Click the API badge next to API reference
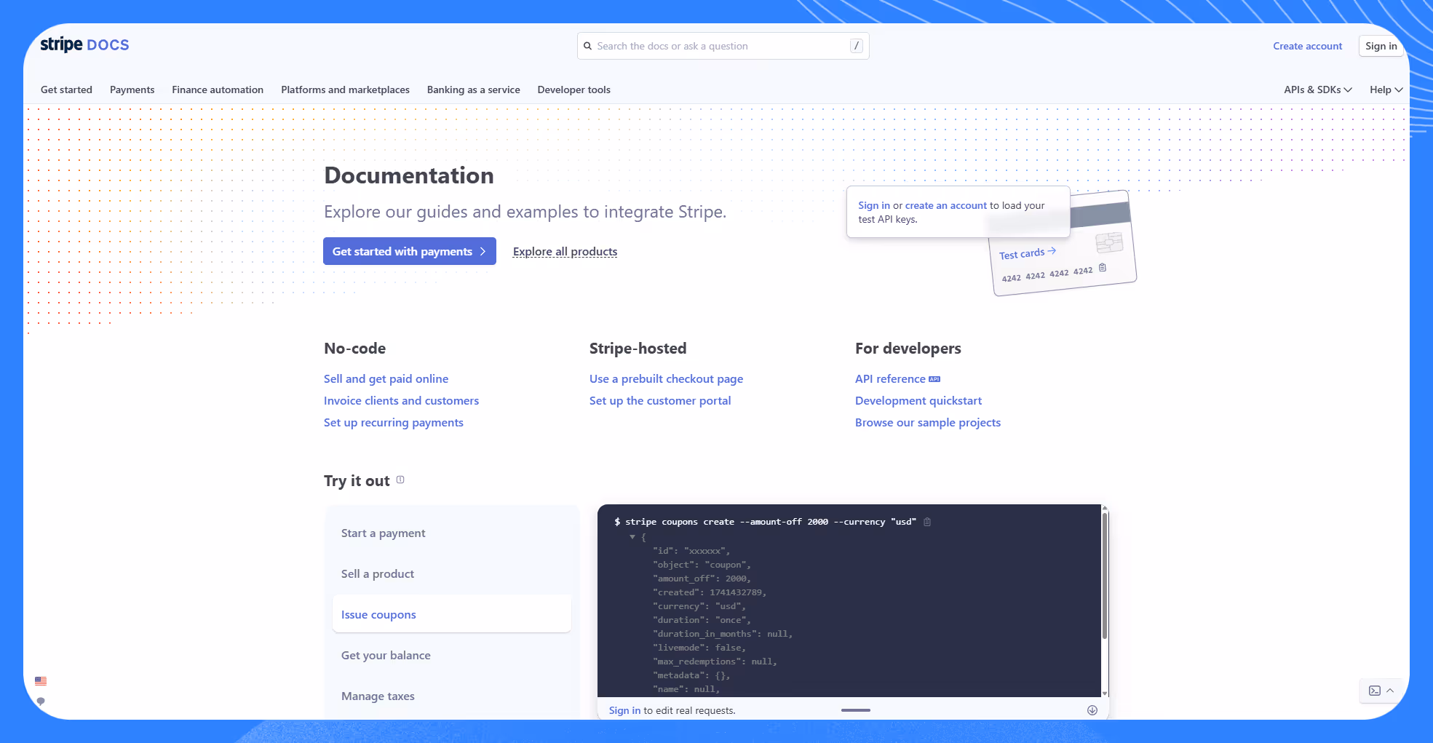This screenshot has height=743, width=1433. click(x=934, y=379)
